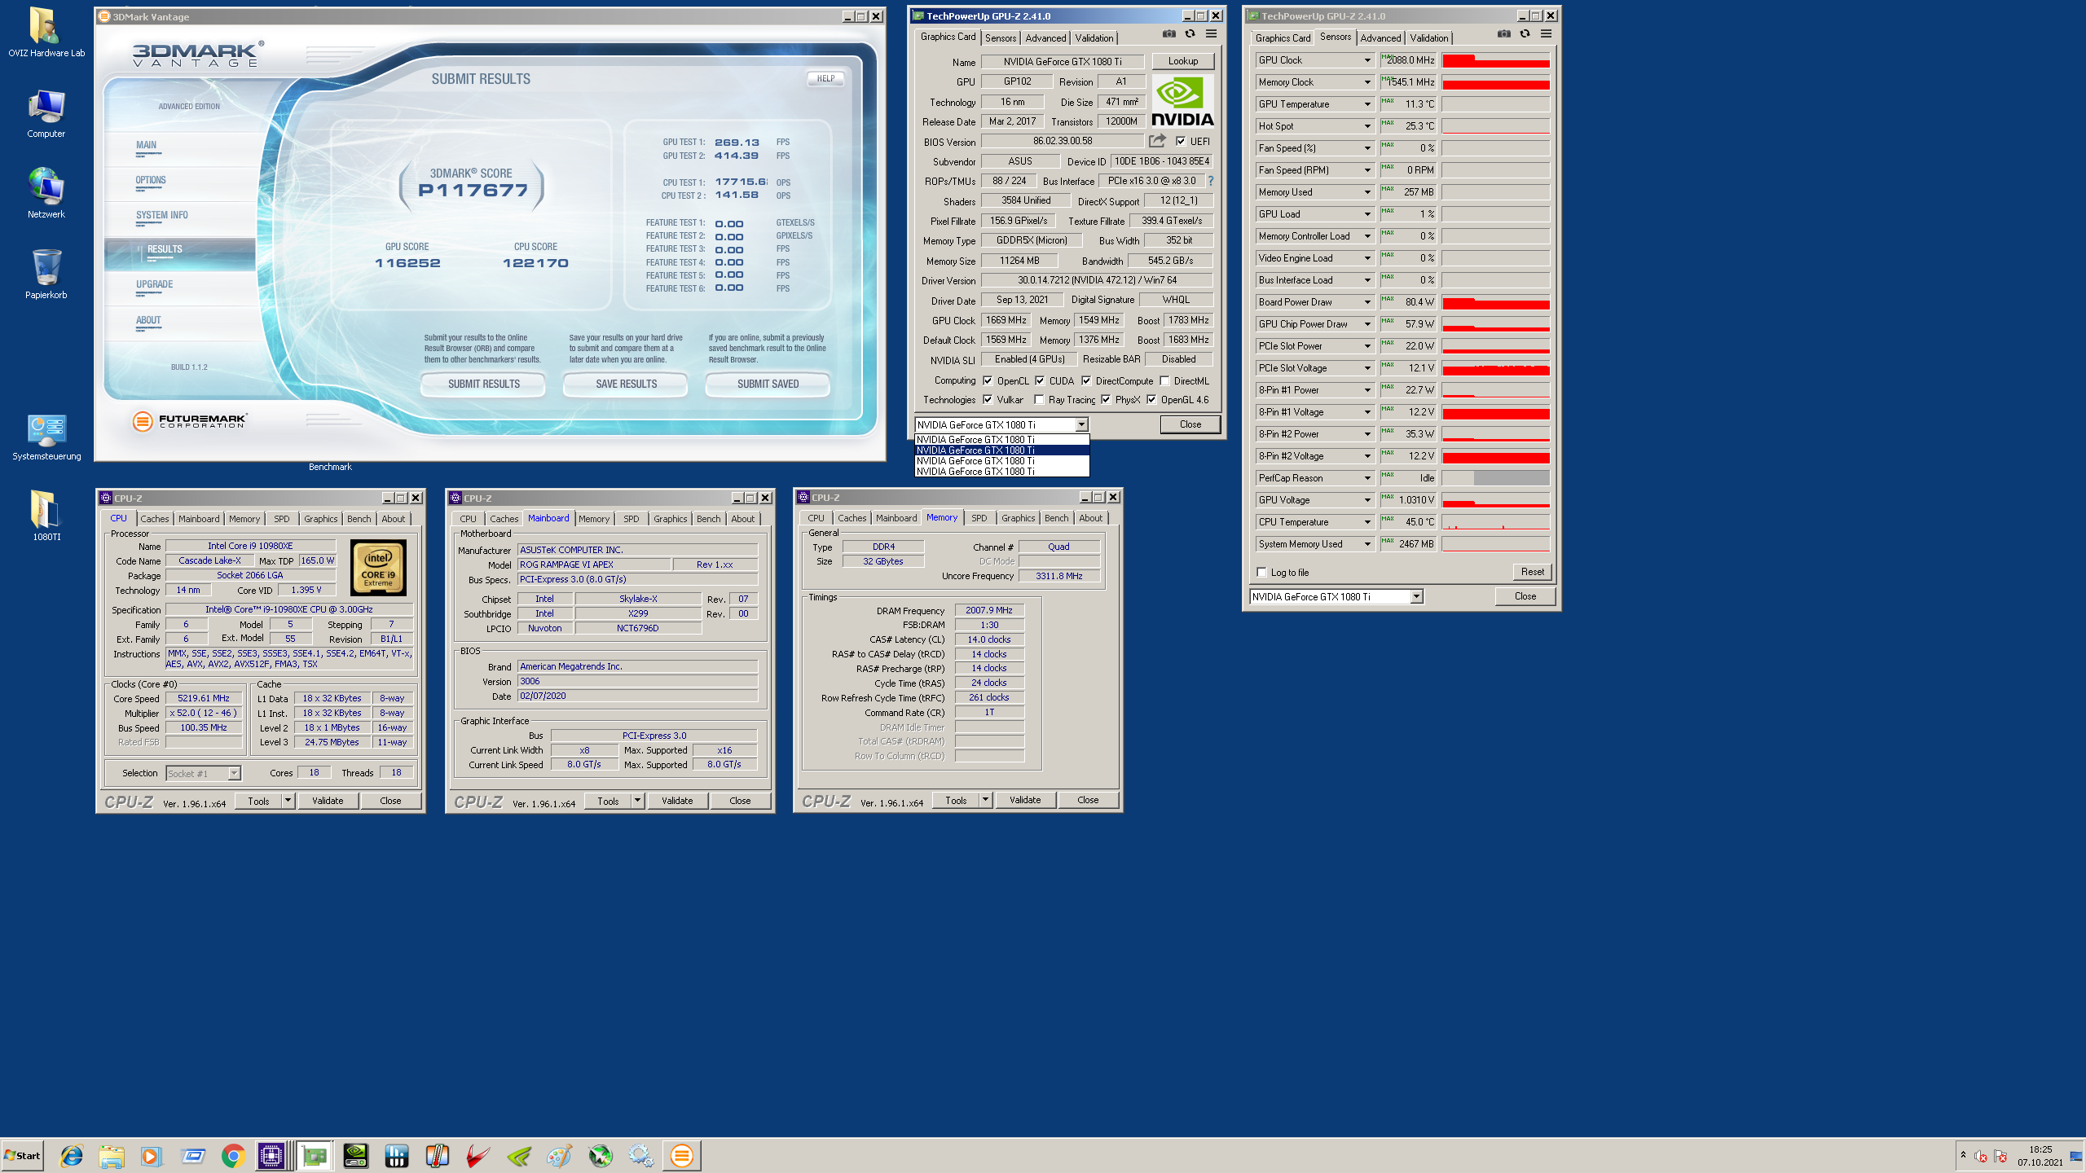This screenshot has width=2086, height=1173.
Task: Open Systemsteuerung desktop icon
Action: click(46, 437)
